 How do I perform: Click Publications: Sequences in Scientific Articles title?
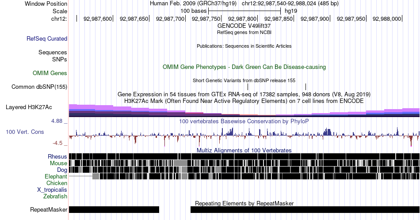(244, 46)
